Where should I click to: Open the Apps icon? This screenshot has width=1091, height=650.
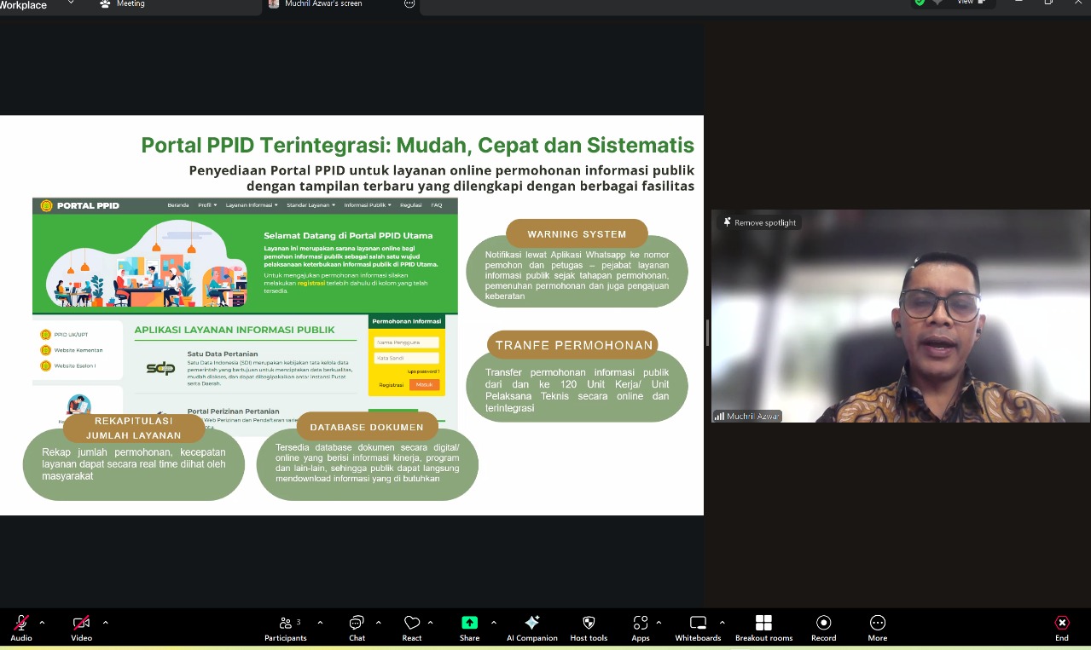641,624
